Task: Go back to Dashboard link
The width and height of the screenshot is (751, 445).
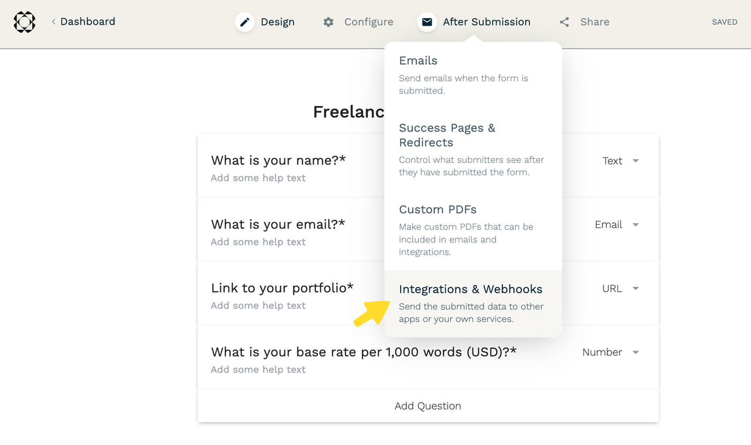Action: (87, 22)
